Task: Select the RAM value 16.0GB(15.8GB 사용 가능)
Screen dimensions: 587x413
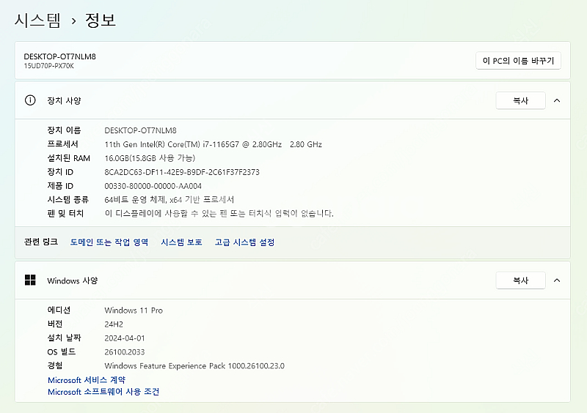Action: point(150,158)
